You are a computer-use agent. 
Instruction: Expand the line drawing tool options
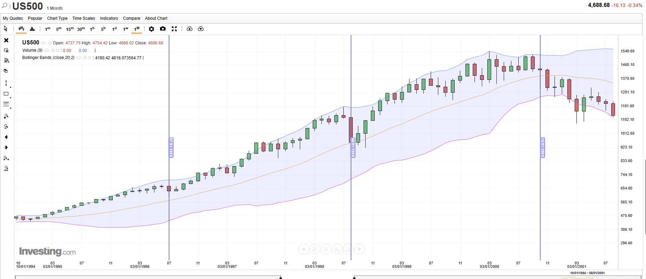(x=10, y=87)
